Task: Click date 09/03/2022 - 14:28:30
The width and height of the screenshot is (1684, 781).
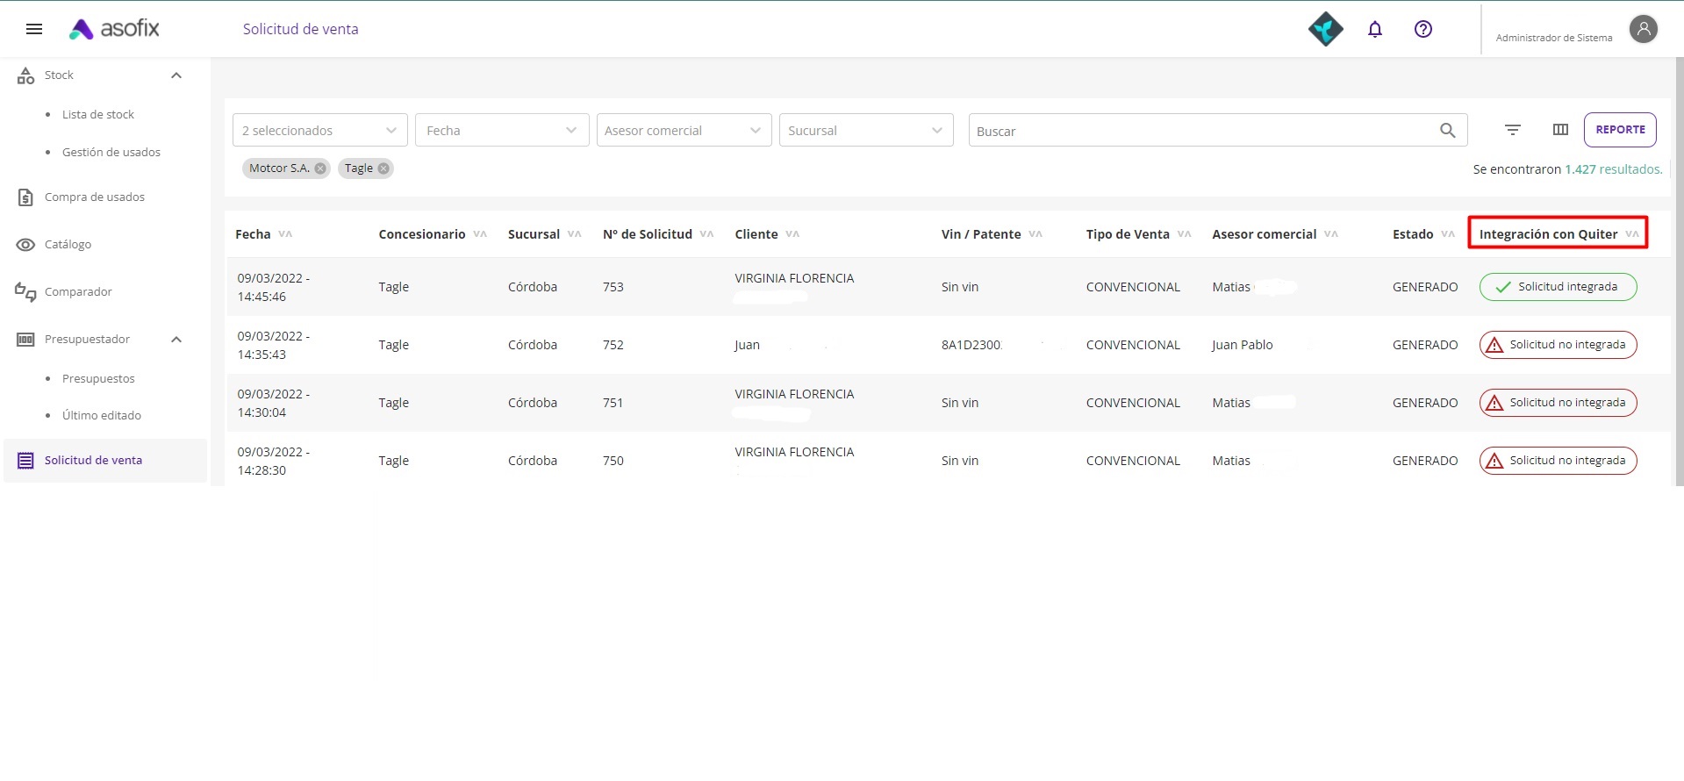Action: [x=274, y=461]
